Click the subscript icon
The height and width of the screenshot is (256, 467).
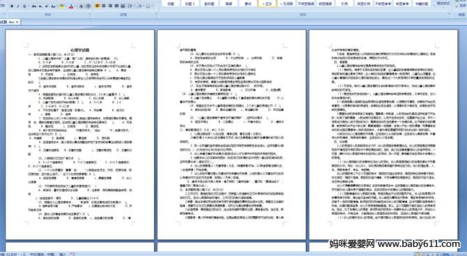(40, 6)
